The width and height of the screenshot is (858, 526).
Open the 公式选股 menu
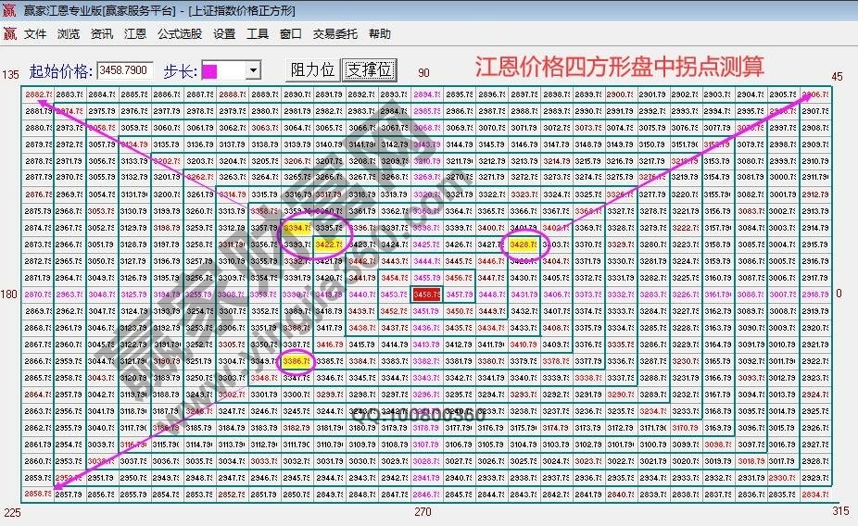(180, 34)
